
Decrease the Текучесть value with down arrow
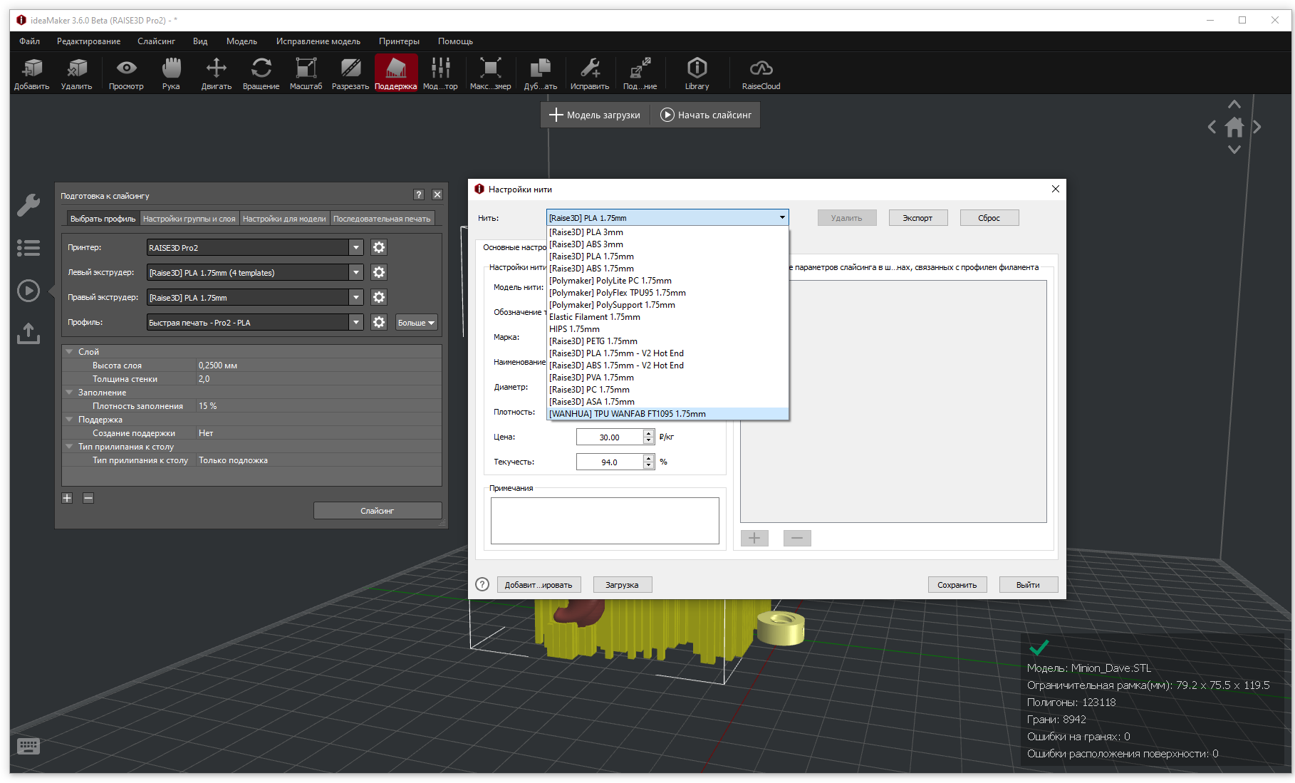tap(648, 466)
